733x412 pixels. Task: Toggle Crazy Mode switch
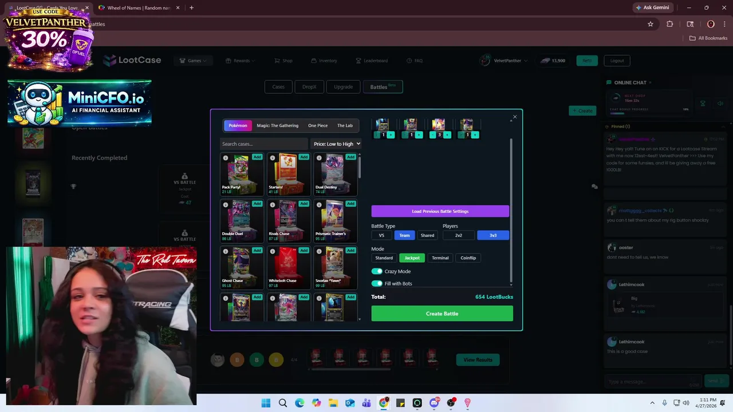coord(377,271)
